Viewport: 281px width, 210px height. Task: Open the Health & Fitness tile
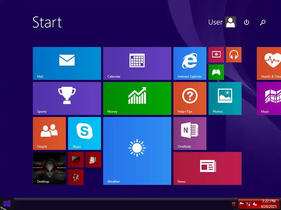tap(269, 63)
